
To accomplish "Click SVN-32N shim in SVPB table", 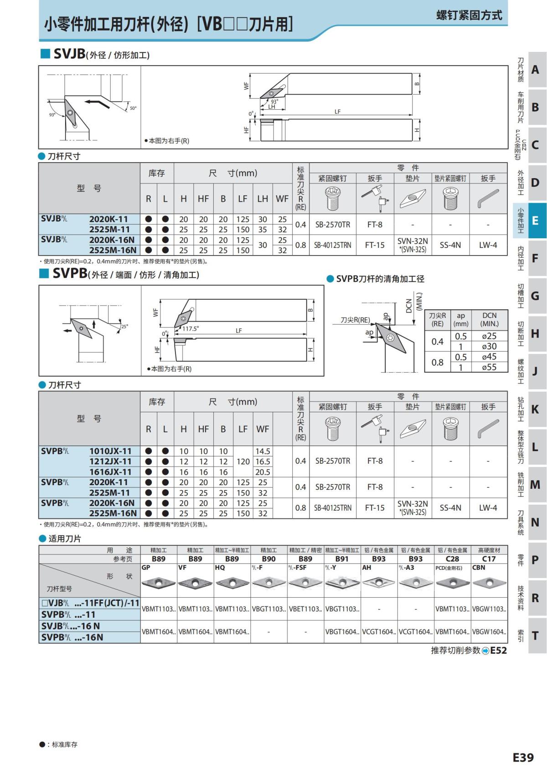I will (x=413, y=503).
